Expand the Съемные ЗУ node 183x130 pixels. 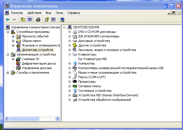coord(13,59)
